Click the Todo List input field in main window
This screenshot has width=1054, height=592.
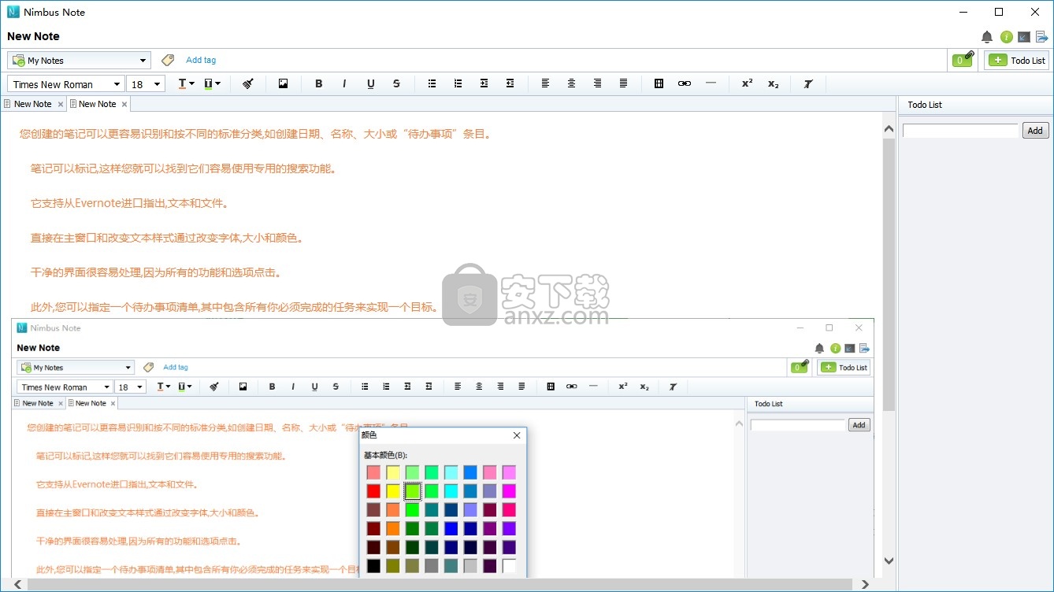pos(960,131)
